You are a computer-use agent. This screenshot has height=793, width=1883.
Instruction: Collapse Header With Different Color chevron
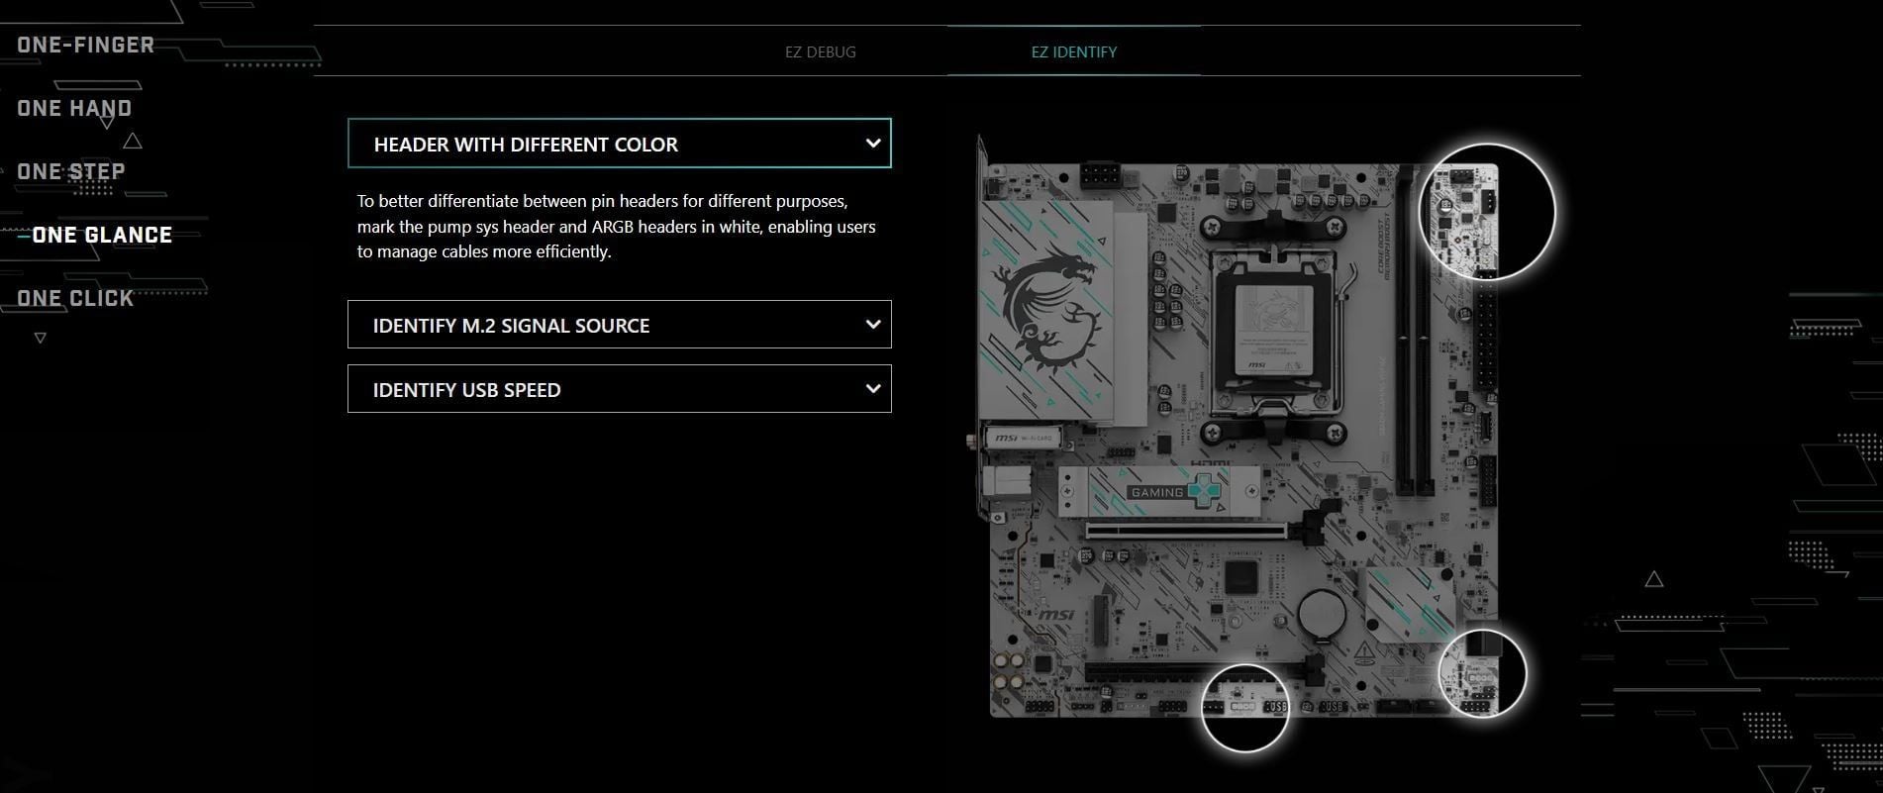[872, 144]
